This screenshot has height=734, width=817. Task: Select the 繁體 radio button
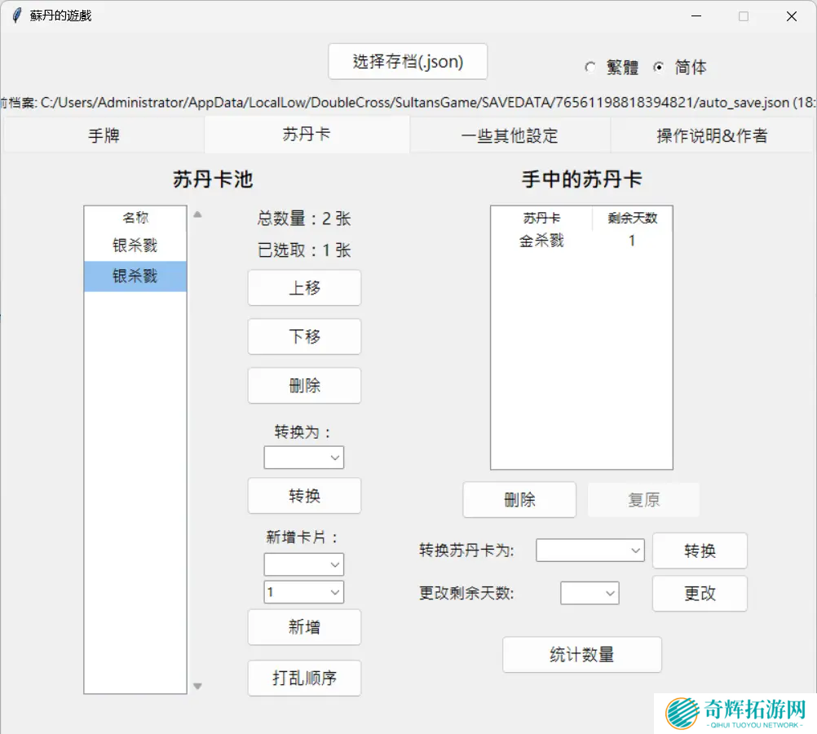coord(590,68)
